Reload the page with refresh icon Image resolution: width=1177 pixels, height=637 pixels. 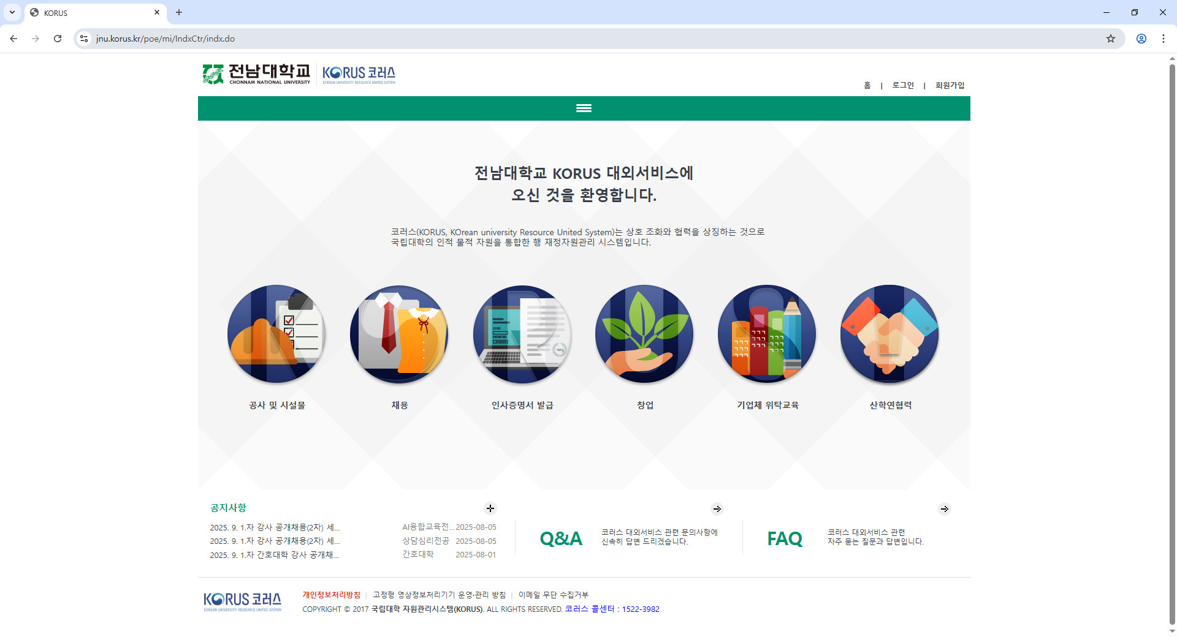(57, 38)
